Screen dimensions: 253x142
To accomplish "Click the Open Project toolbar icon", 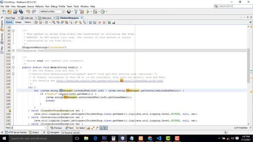I will 15,11.
